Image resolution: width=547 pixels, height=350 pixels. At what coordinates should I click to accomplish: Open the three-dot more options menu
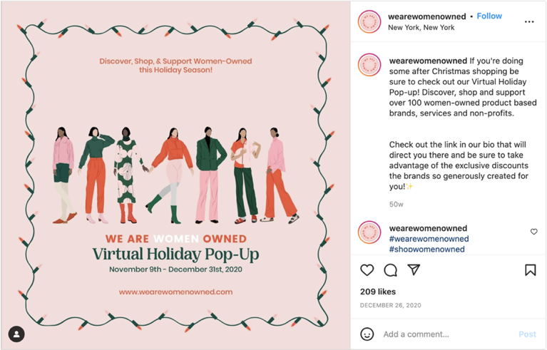[529, 21]
